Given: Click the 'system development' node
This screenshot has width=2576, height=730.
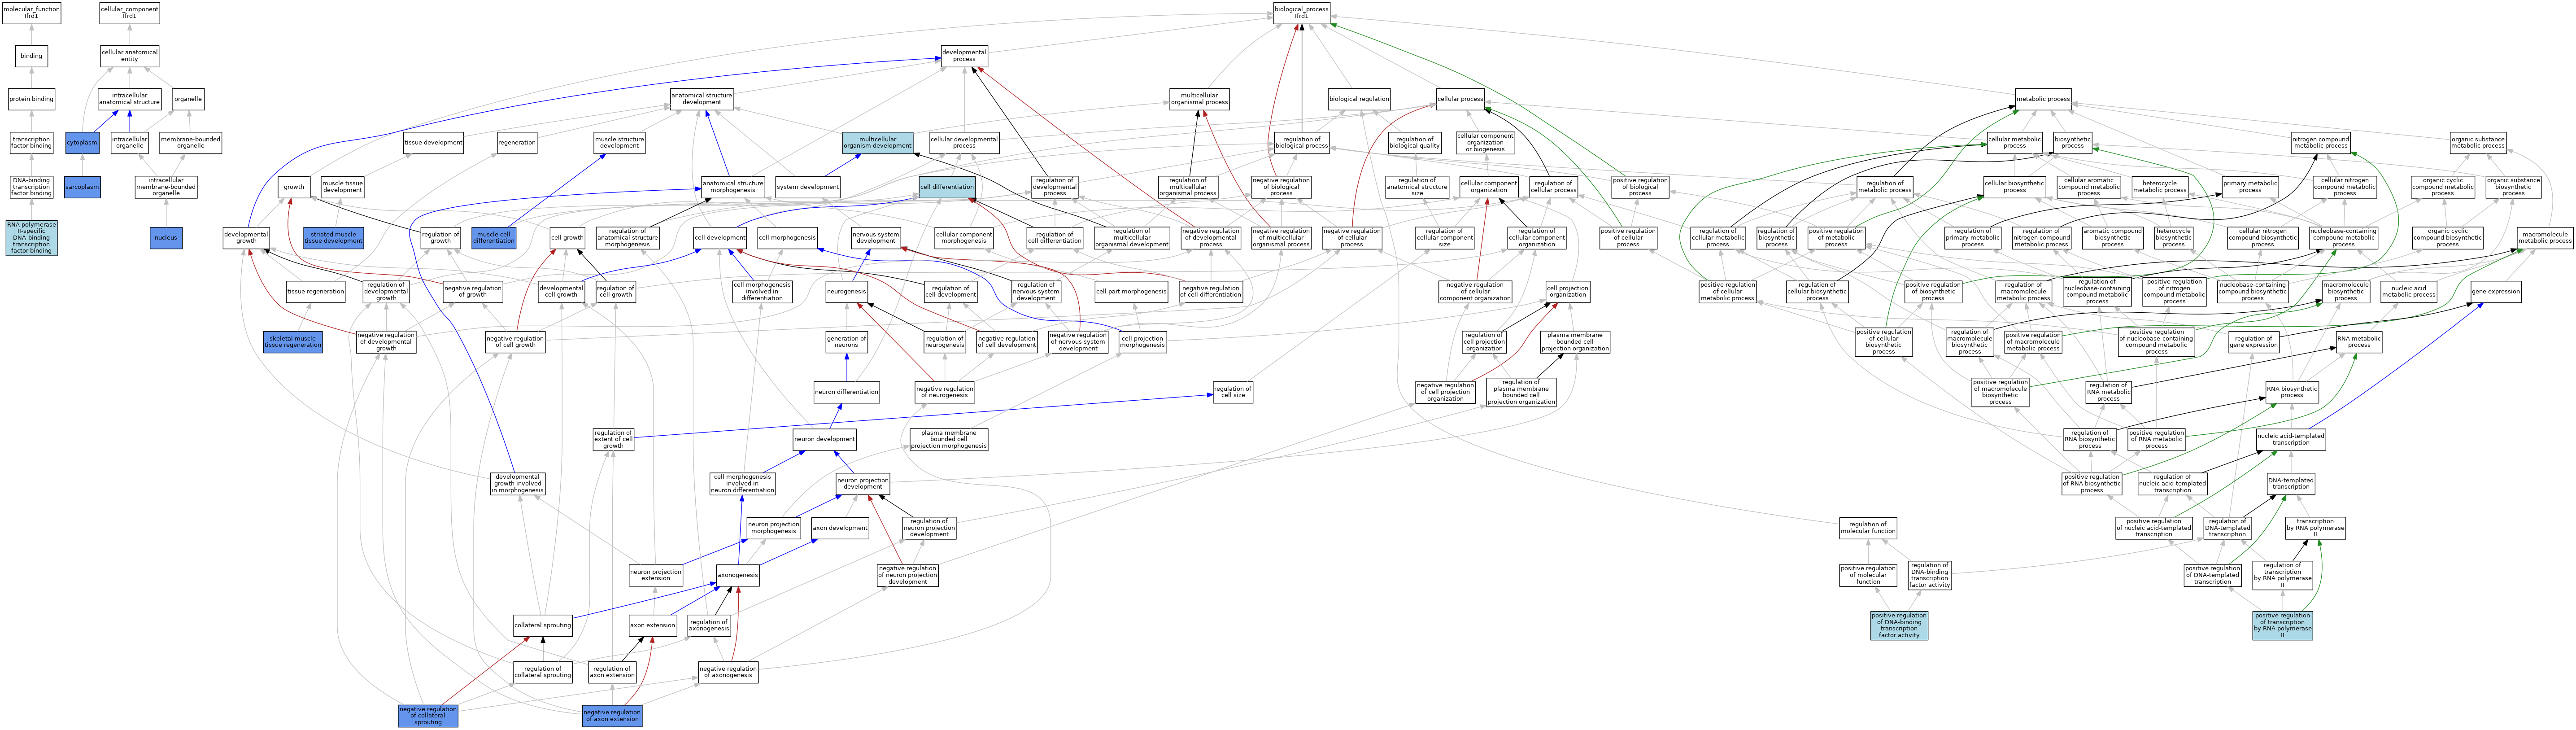Looking at the screenshot, I should (807, 187).
